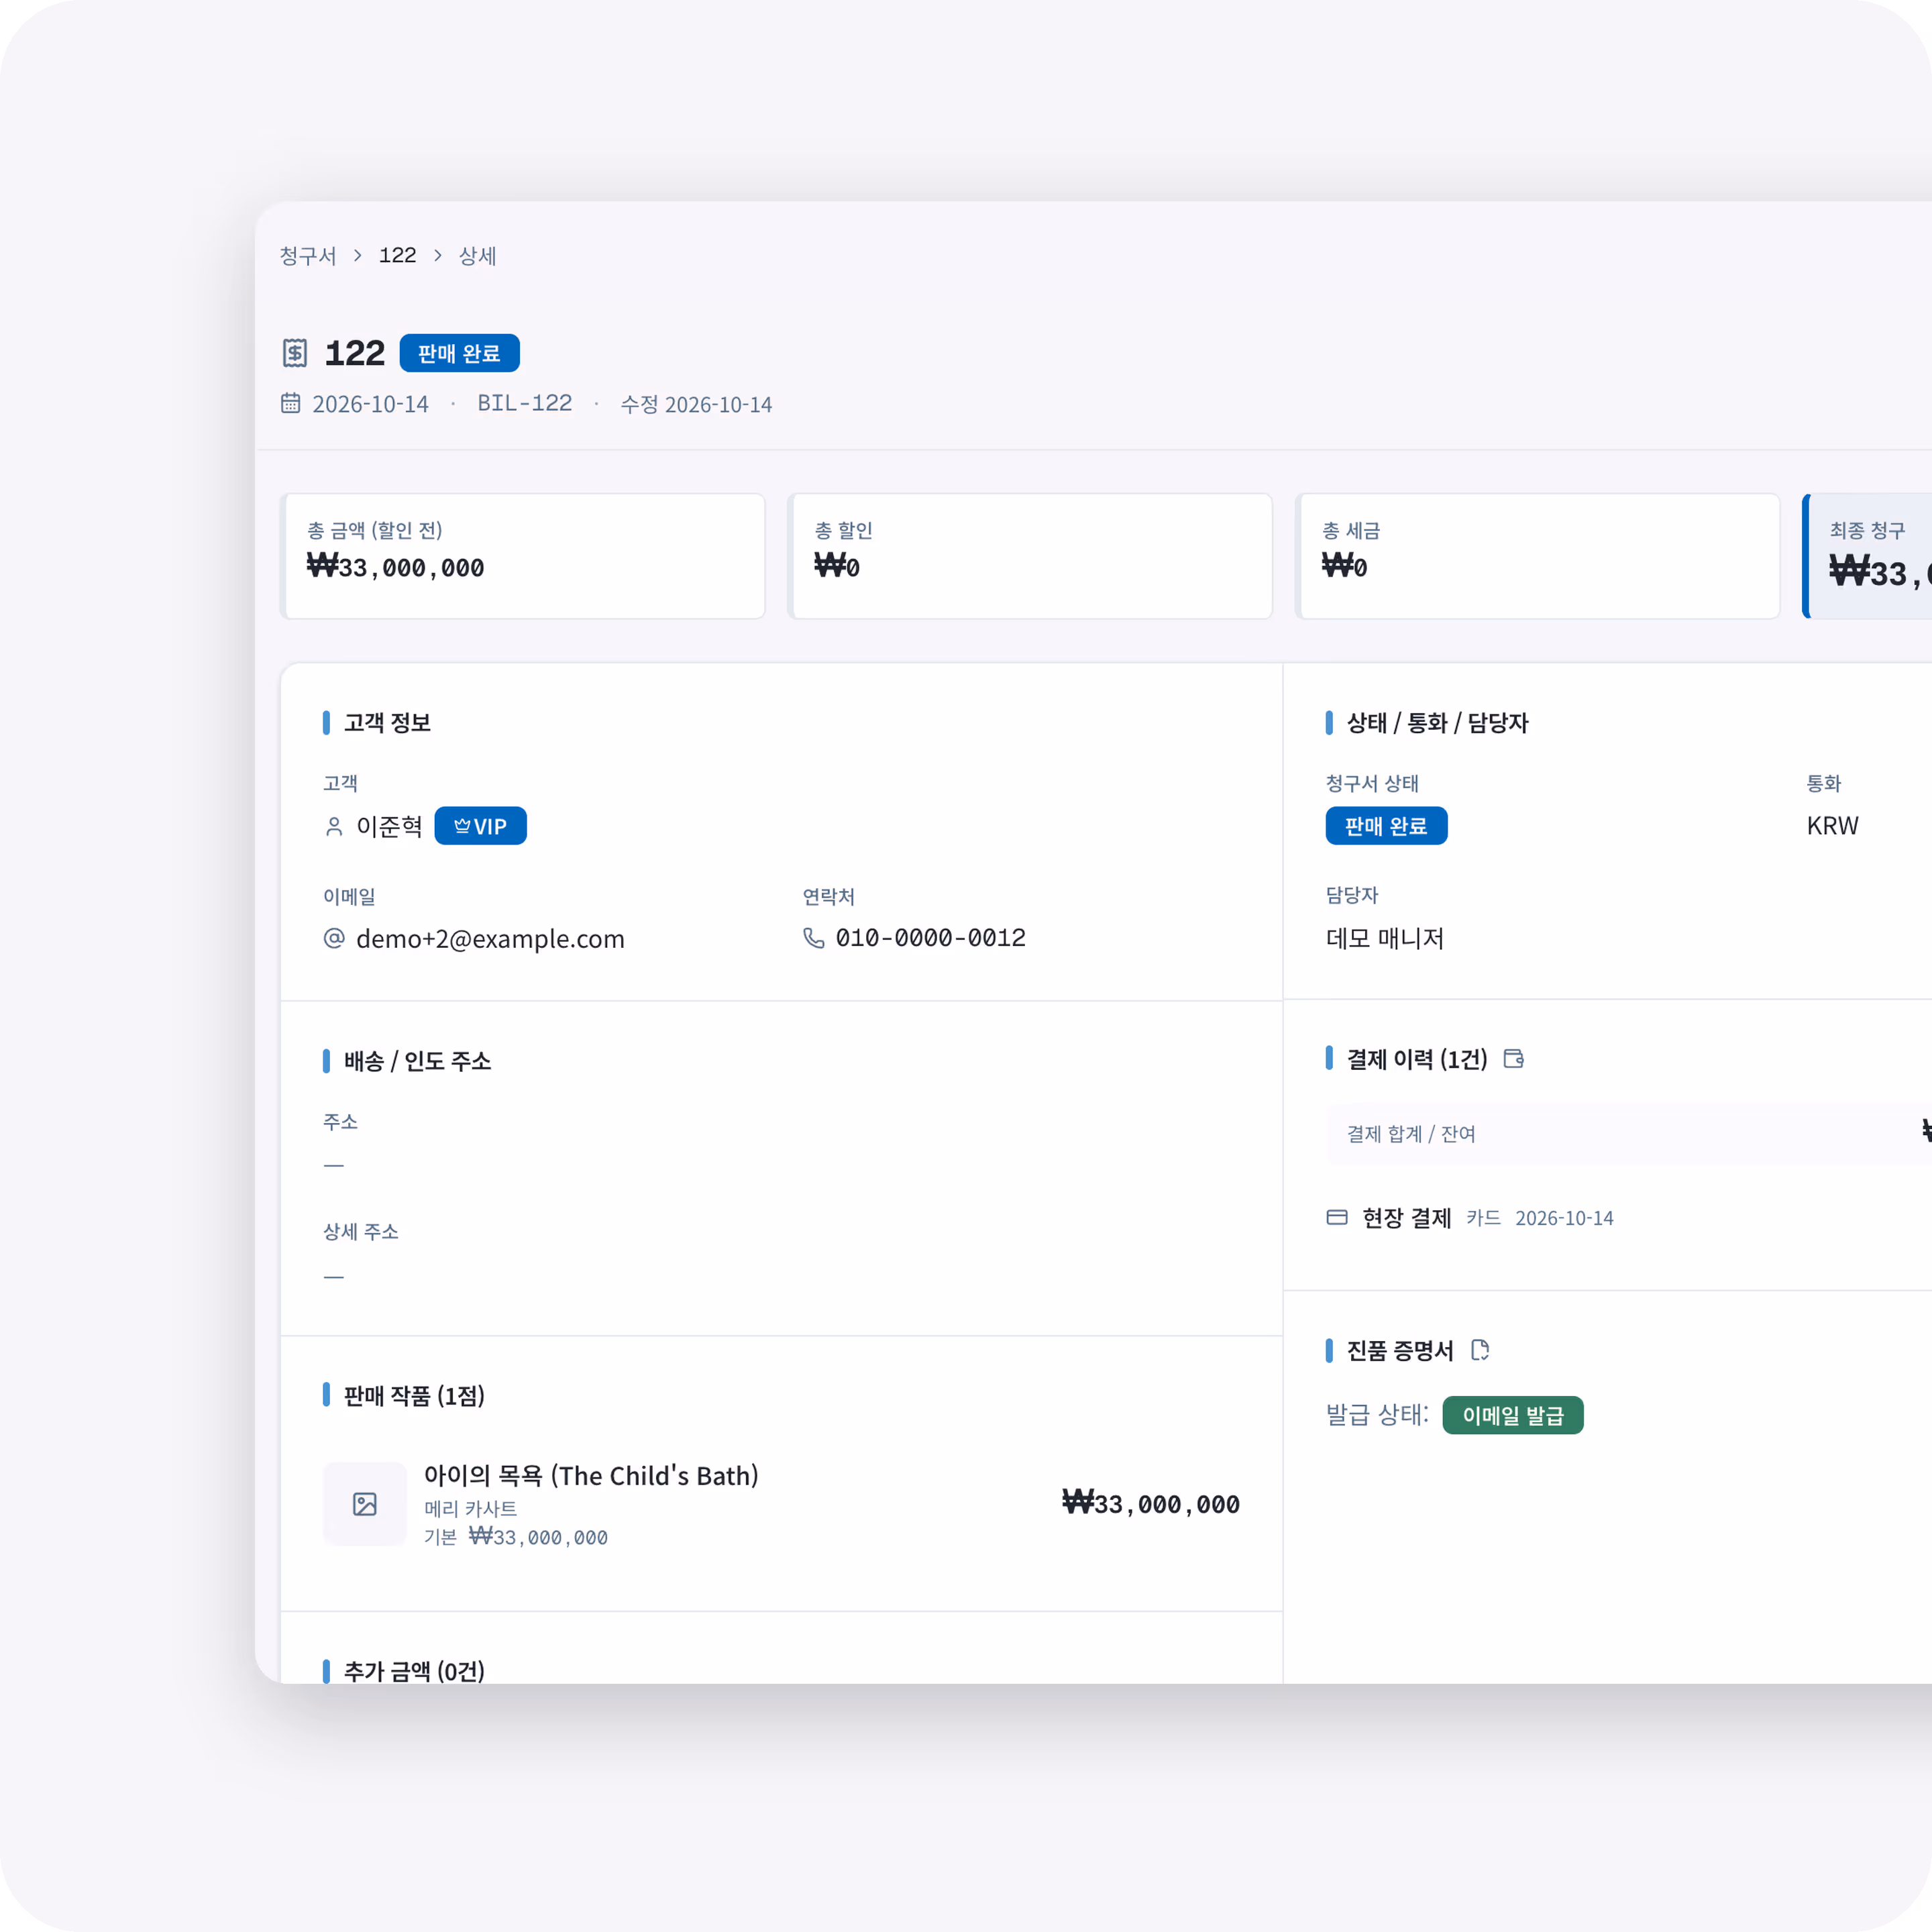This screenshot has height=1932, width=1932.
Task: Click the invoice code BIL-122
Action: point(525,403)
